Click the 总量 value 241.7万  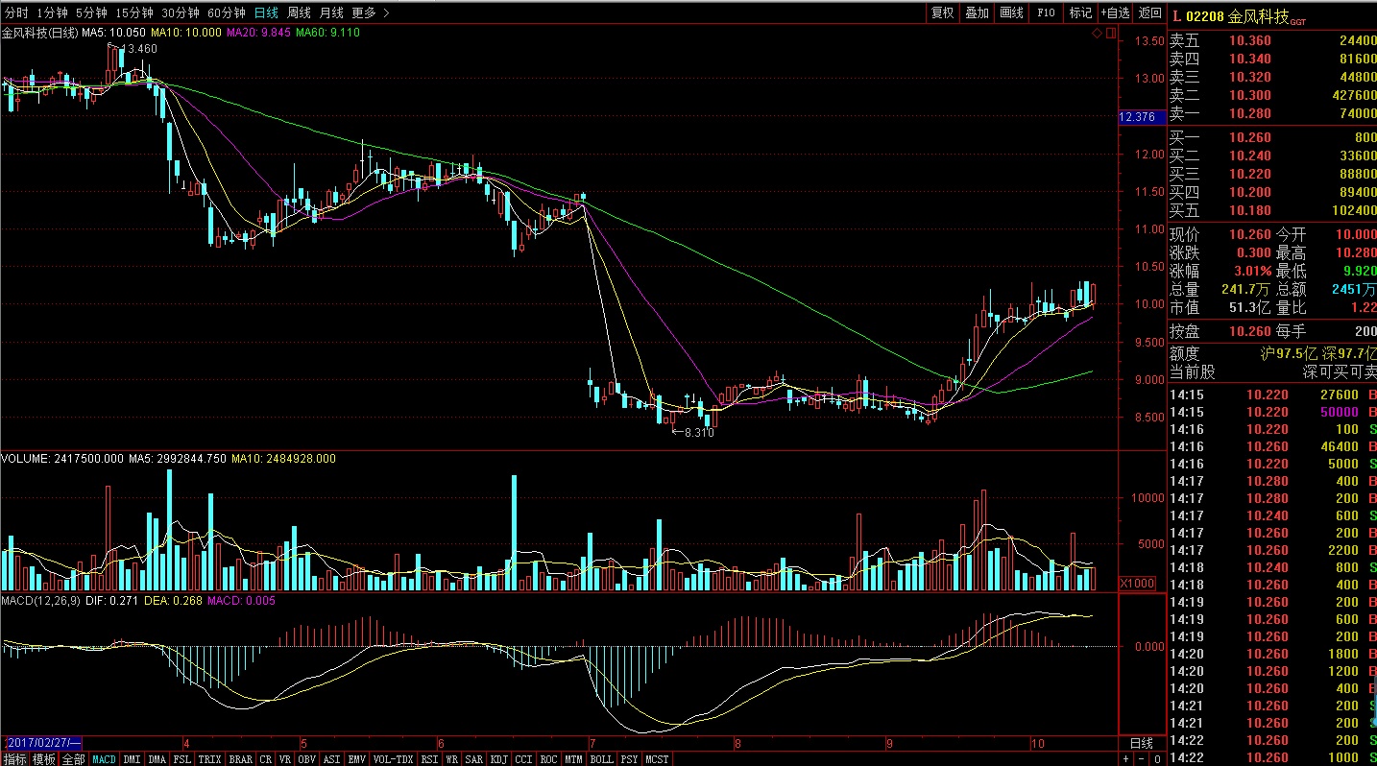(x=1245, y=289)
